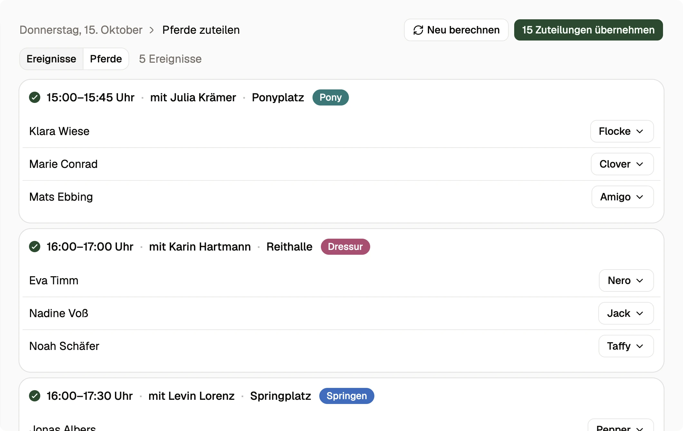683x431 pixels.
Task: Click the green checkmark for 16:00–17:00 Uhr
Action: coord(34,247)
